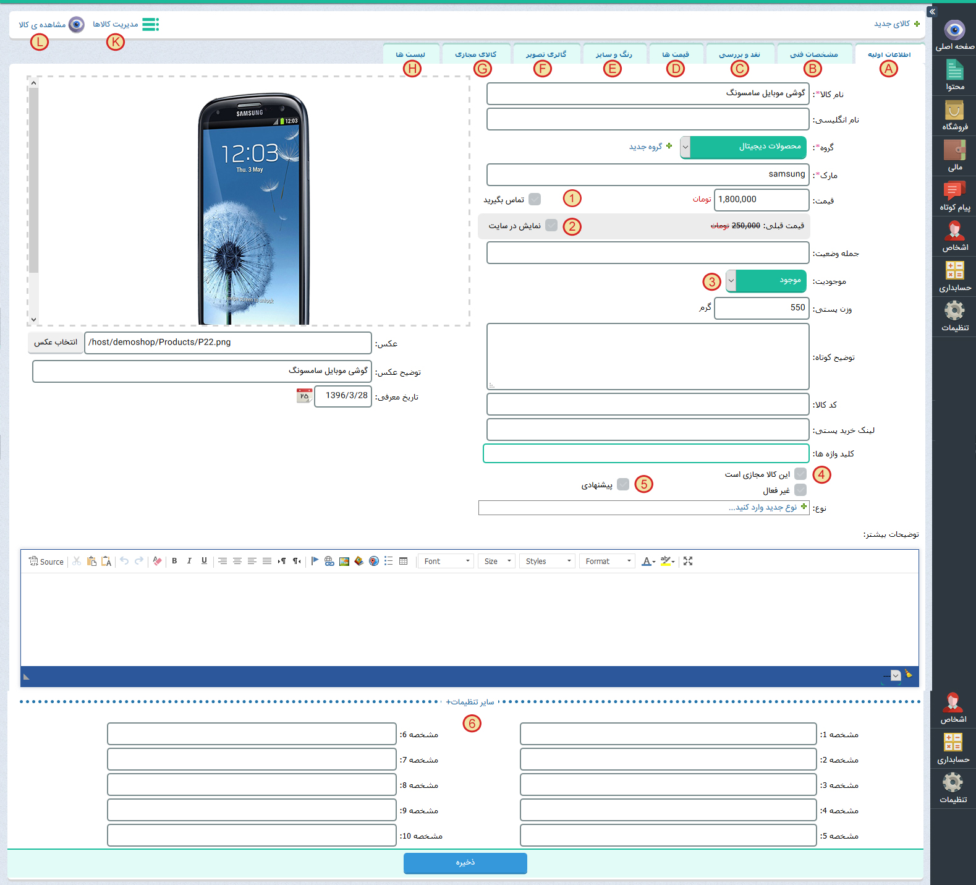Click the کلید واژه ها keywords input field
Image resolution: width=976 pixels, height=885 pixels.
pos(646,453)
